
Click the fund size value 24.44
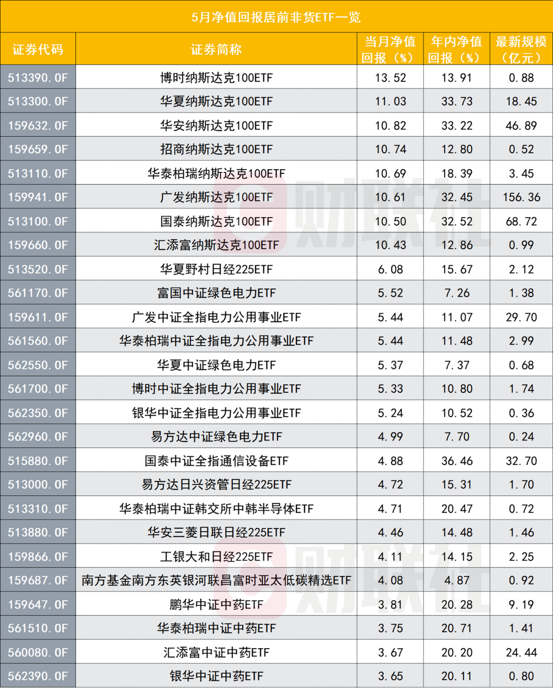click(521, 653)
